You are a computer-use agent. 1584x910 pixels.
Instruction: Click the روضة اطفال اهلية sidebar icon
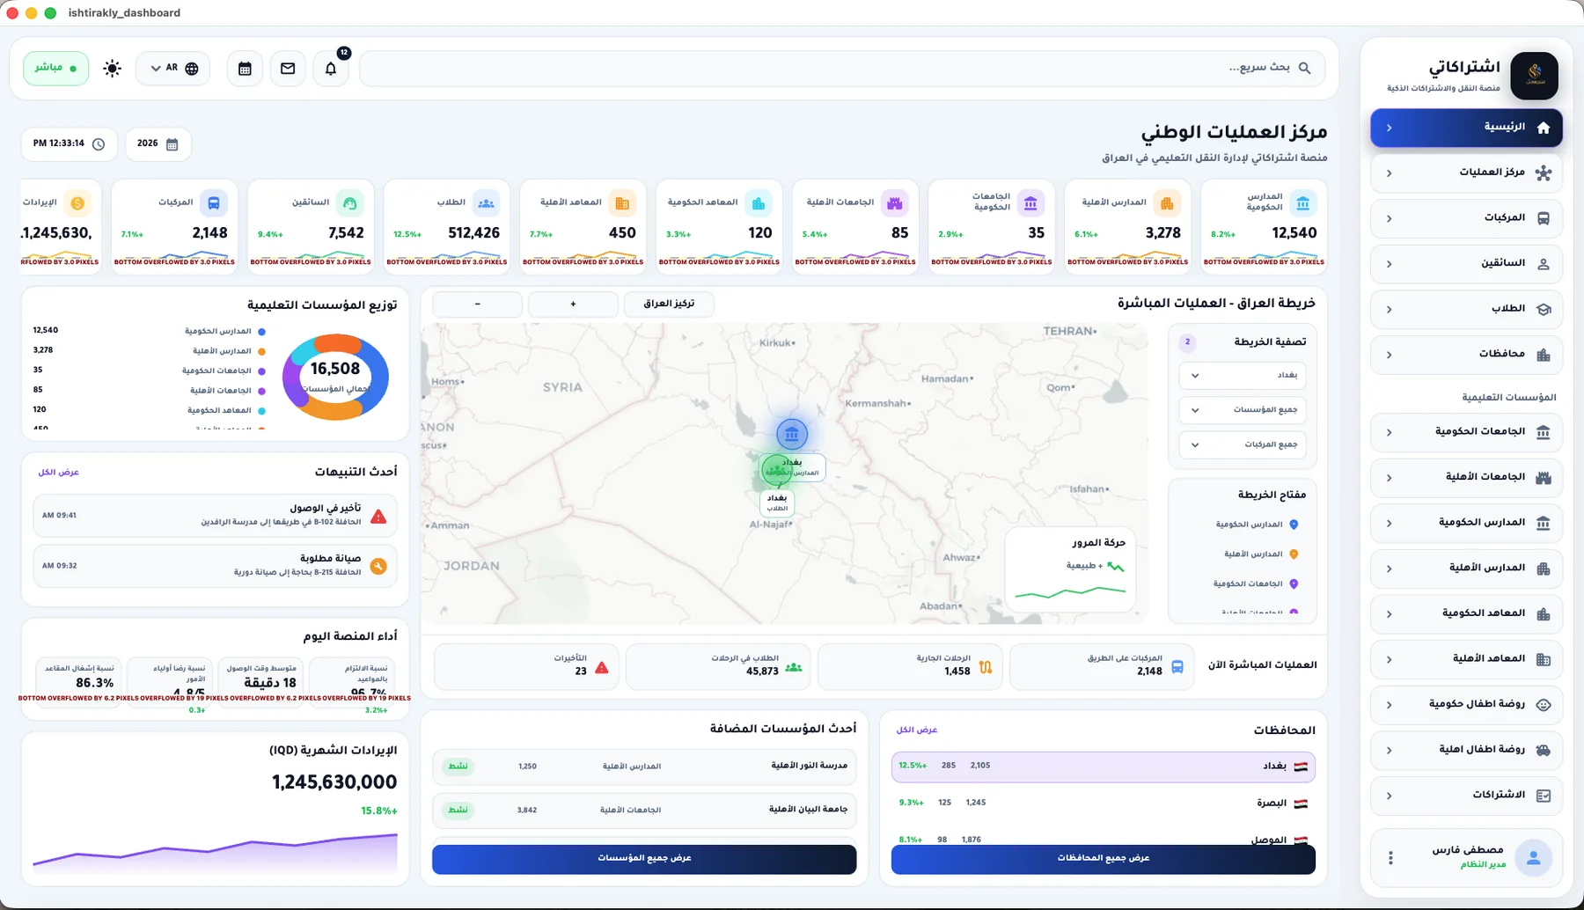click(1544, 750)
